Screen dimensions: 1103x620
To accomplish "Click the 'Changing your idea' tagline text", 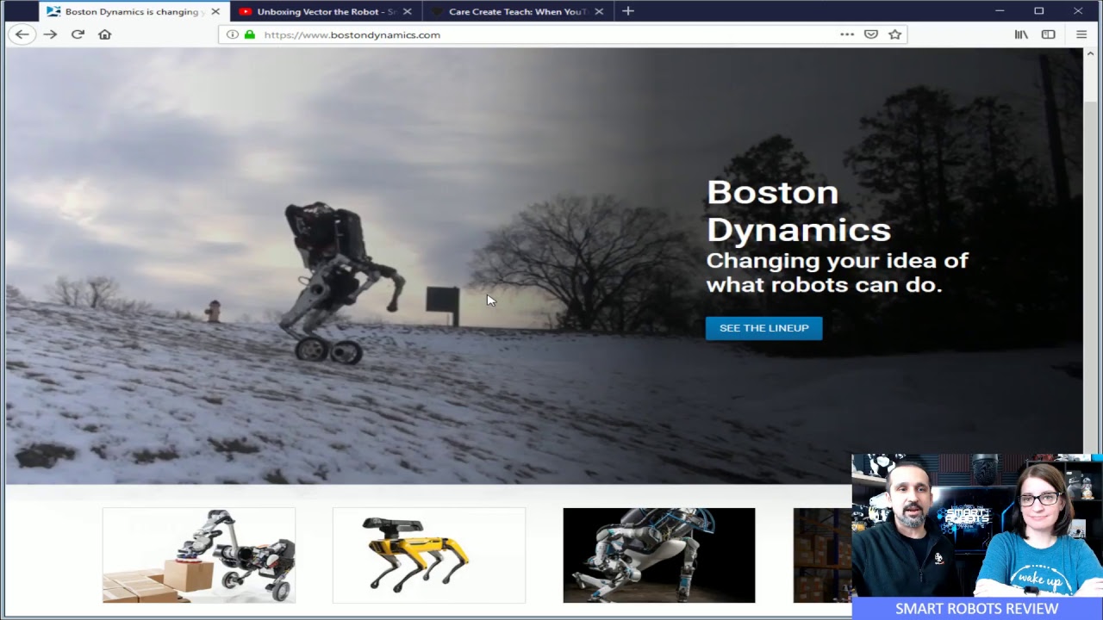I will pos(837,272).
